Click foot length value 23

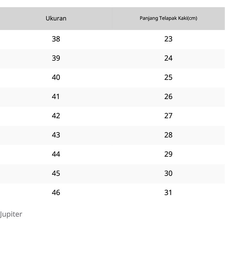point(168,39)
